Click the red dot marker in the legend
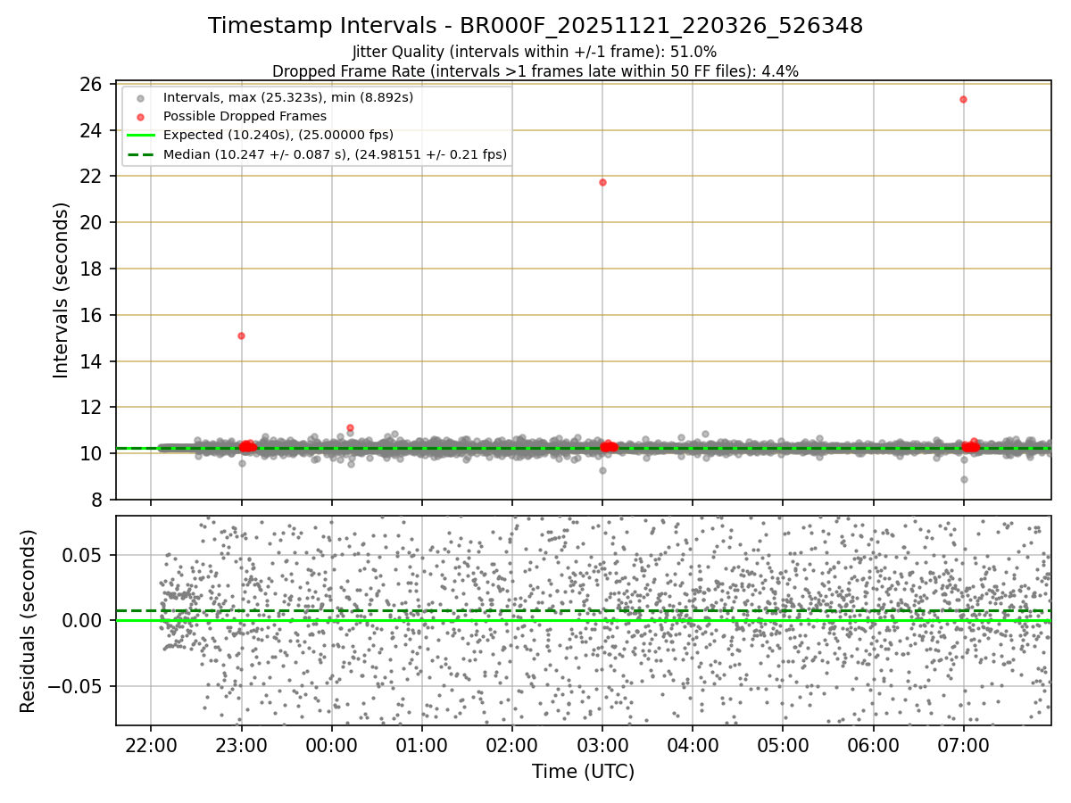The width and height of the screenshot is (1071, 803). coord(140,117)
